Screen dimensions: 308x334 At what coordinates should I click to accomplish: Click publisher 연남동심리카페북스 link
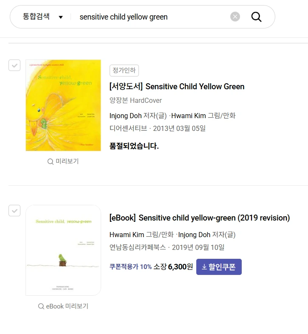(x=137, y=247)
